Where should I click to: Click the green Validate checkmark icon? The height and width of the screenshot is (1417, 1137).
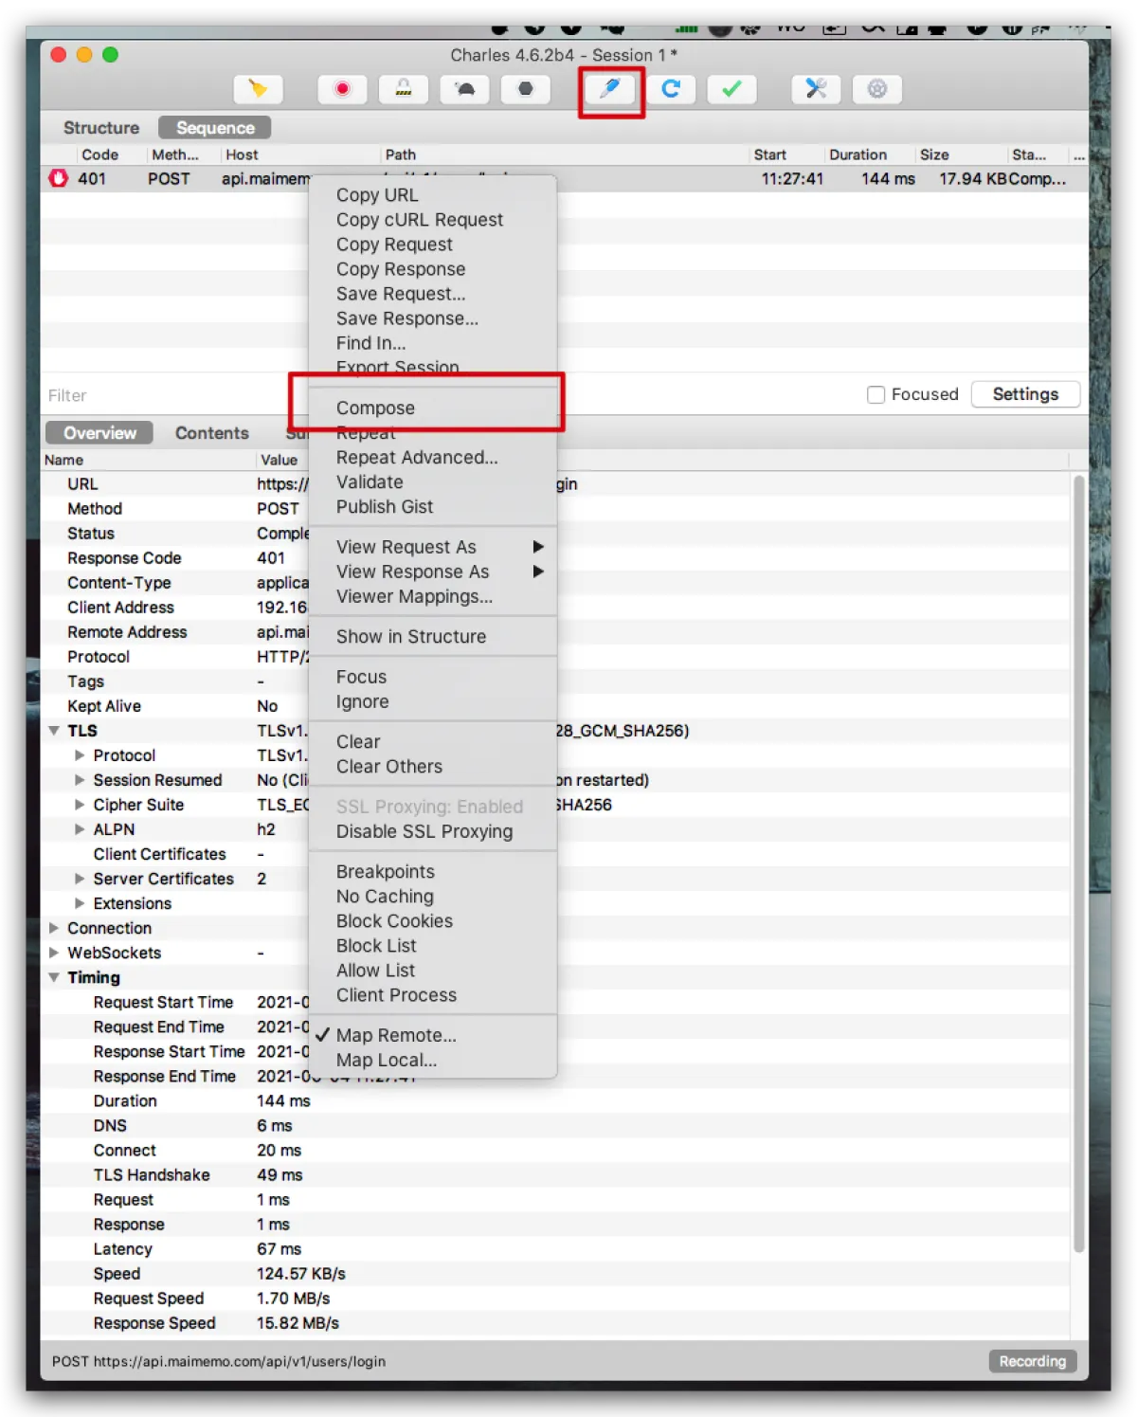point(731,89)
